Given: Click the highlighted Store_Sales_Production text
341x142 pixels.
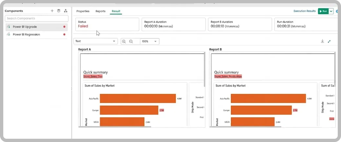Looking at the screenshot, I should tap(228, 76).
